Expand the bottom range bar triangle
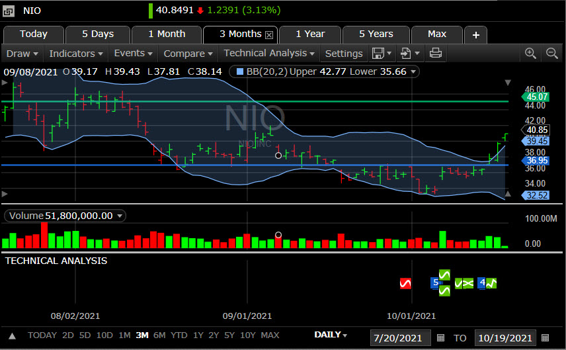 (13, 336)
